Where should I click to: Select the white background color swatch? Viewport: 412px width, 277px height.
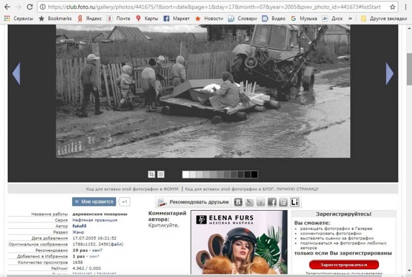[x=185, y=174]
